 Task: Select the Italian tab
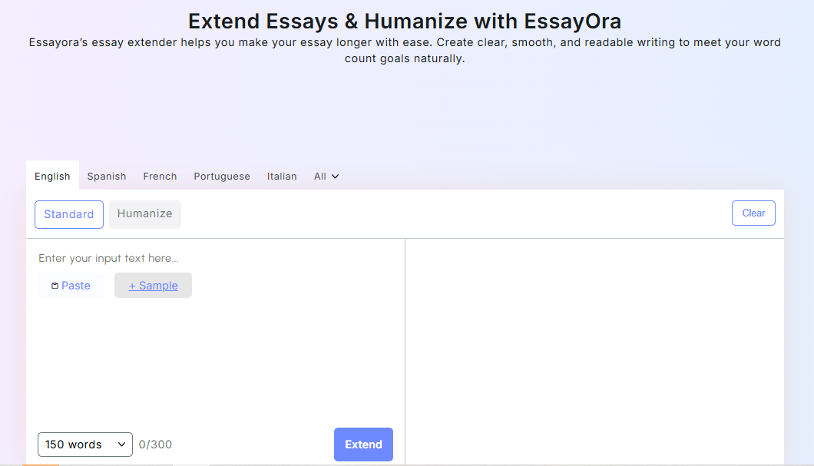point(282,176)
